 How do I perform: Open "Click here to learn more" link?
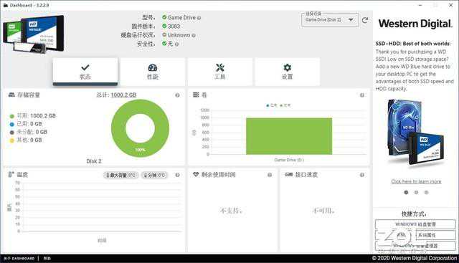click(x=416, y=181)
